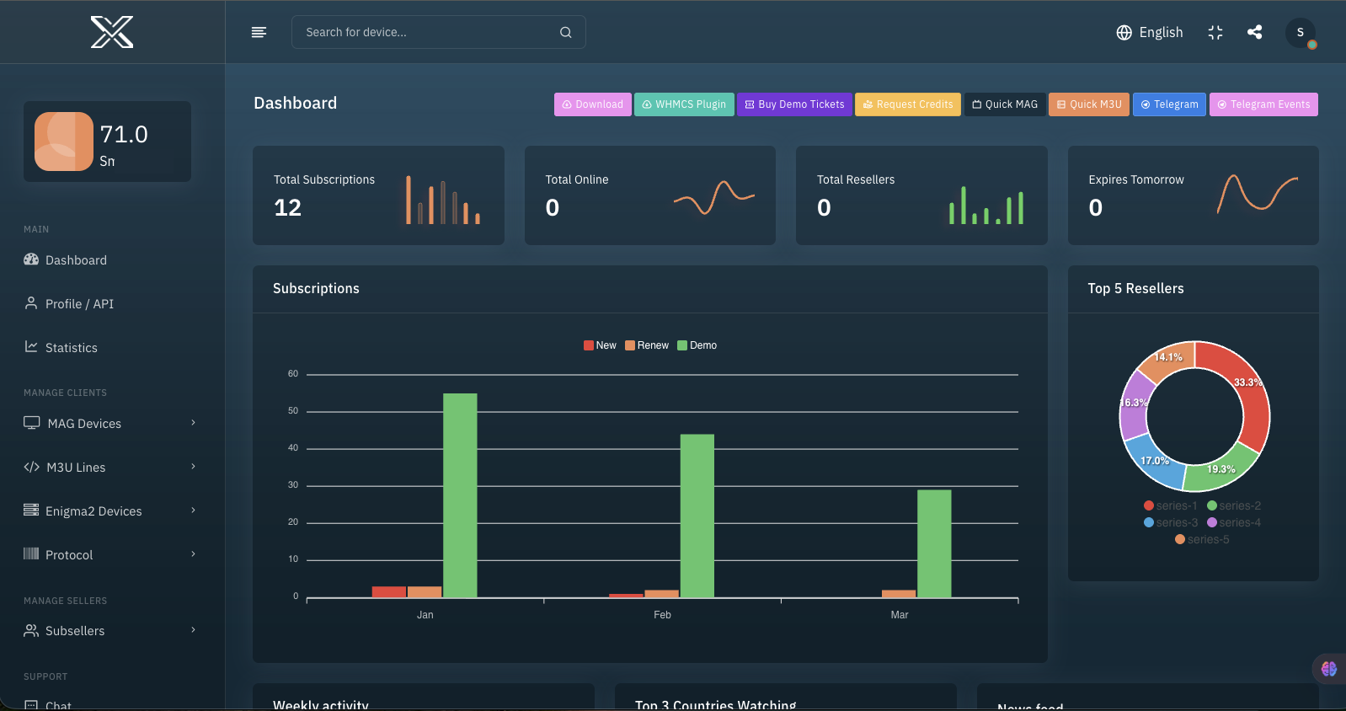The image size is (1346, 711).
Task: Toggle the New series in chart legend
Action: coord(600,345)
